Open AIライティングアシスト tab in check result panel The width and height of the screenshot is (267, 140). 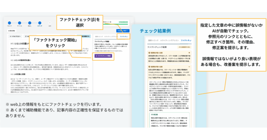point(169,41)
